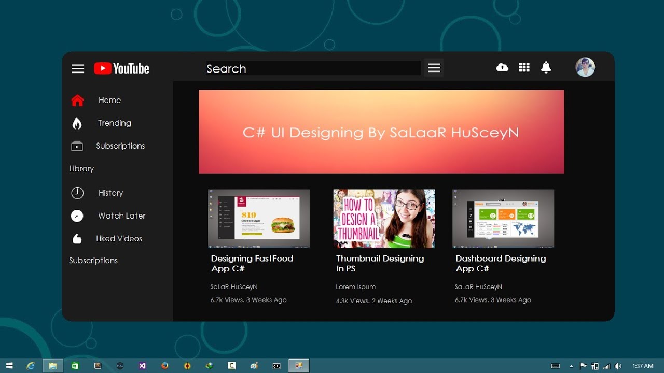Viewport: 664px width, 373px height.
Task: Switch to the active app at taskbar end
Action: (x=299, y=366)
